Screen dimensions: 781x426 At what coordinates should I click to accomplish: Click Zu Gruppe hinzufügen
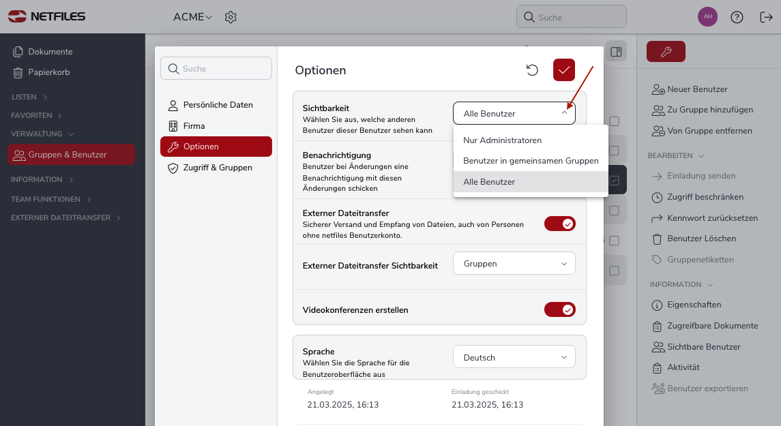click(x=703, y=110)
